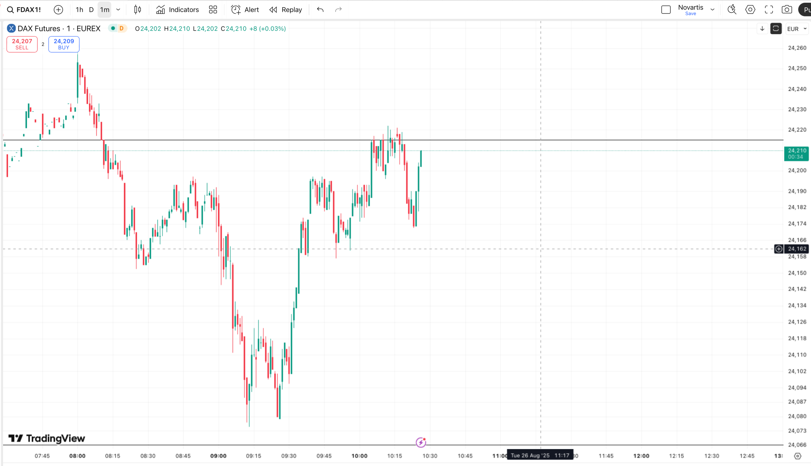Open Quick Search lightning icon
This screenshot has width=811, height=466.
click(x=732, y=10)
